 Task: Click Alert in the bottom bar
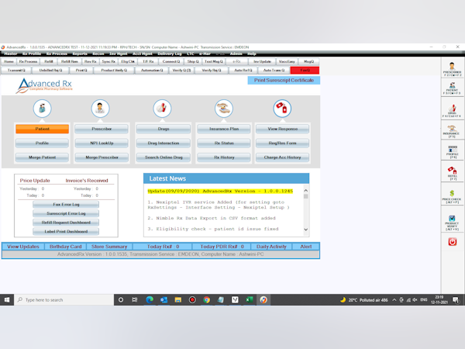(306, 247)
